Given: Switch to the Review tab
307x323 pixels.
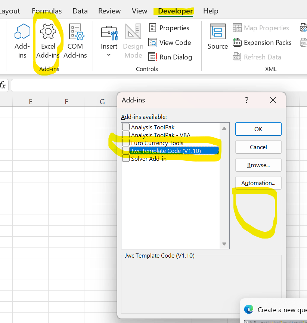Looking at the screenshot, I should pyautogui.click(x=109, y=11).
